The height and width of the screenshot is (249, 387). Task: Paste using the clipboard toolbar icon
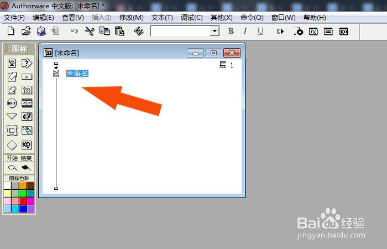click(x=119, y=31)
